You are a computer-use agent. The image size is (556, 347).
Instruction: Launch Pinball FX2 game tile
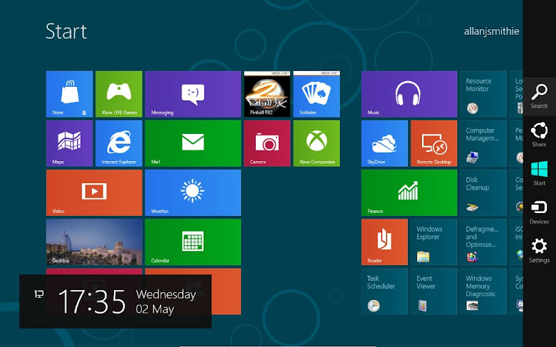(x=267, y=94)
